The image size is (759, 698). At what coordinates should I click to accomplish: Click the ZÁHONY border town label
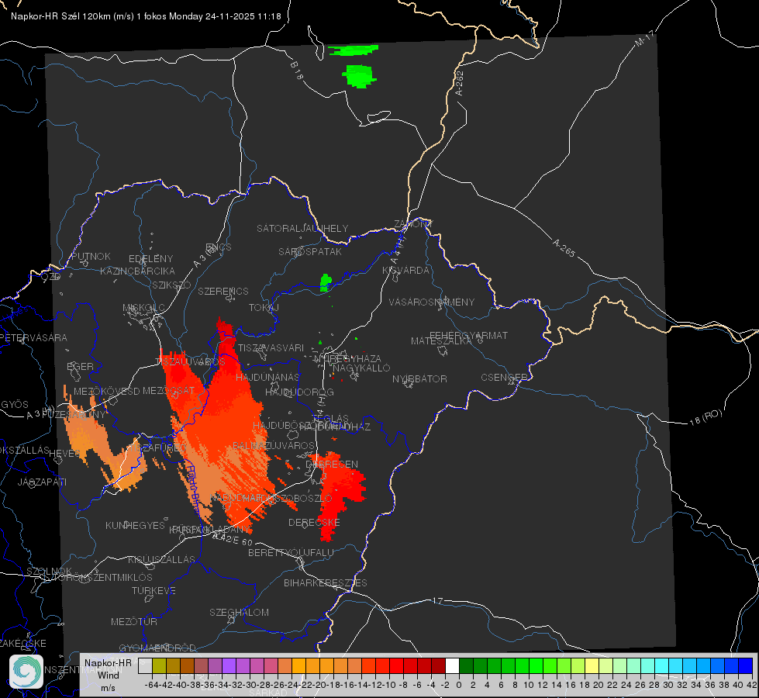tap(413, 224)
